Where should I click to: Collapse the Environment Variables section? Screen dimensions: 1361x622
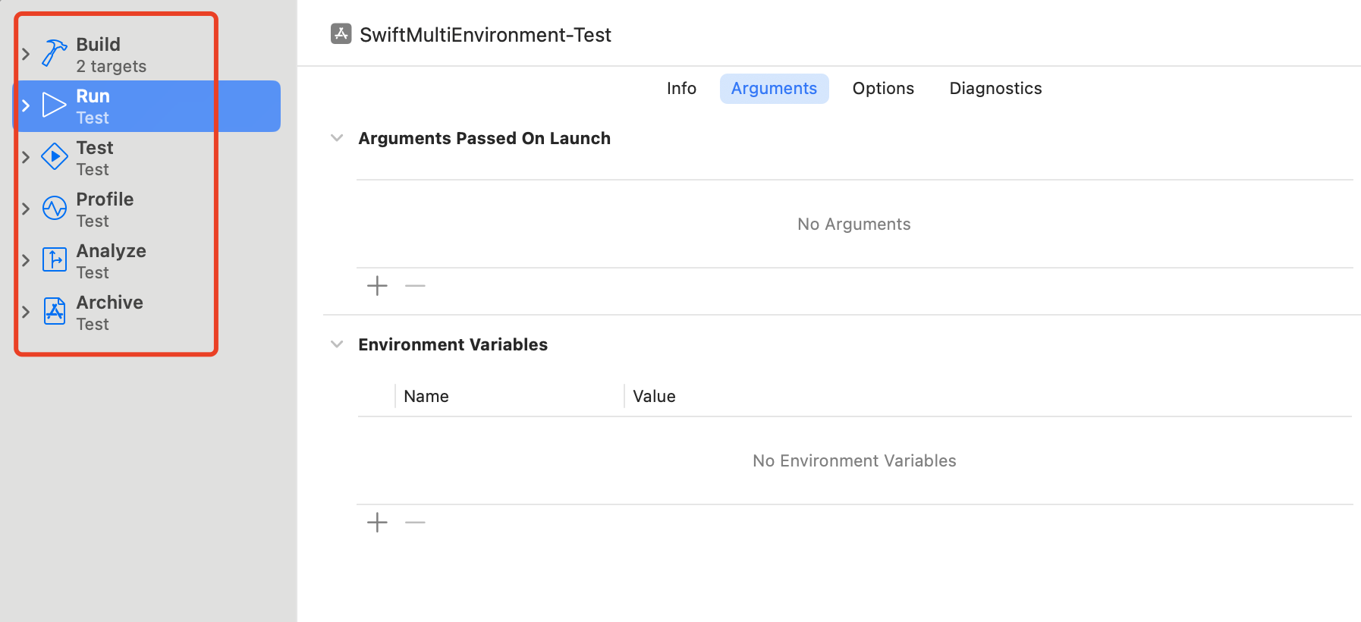(337, 344)
